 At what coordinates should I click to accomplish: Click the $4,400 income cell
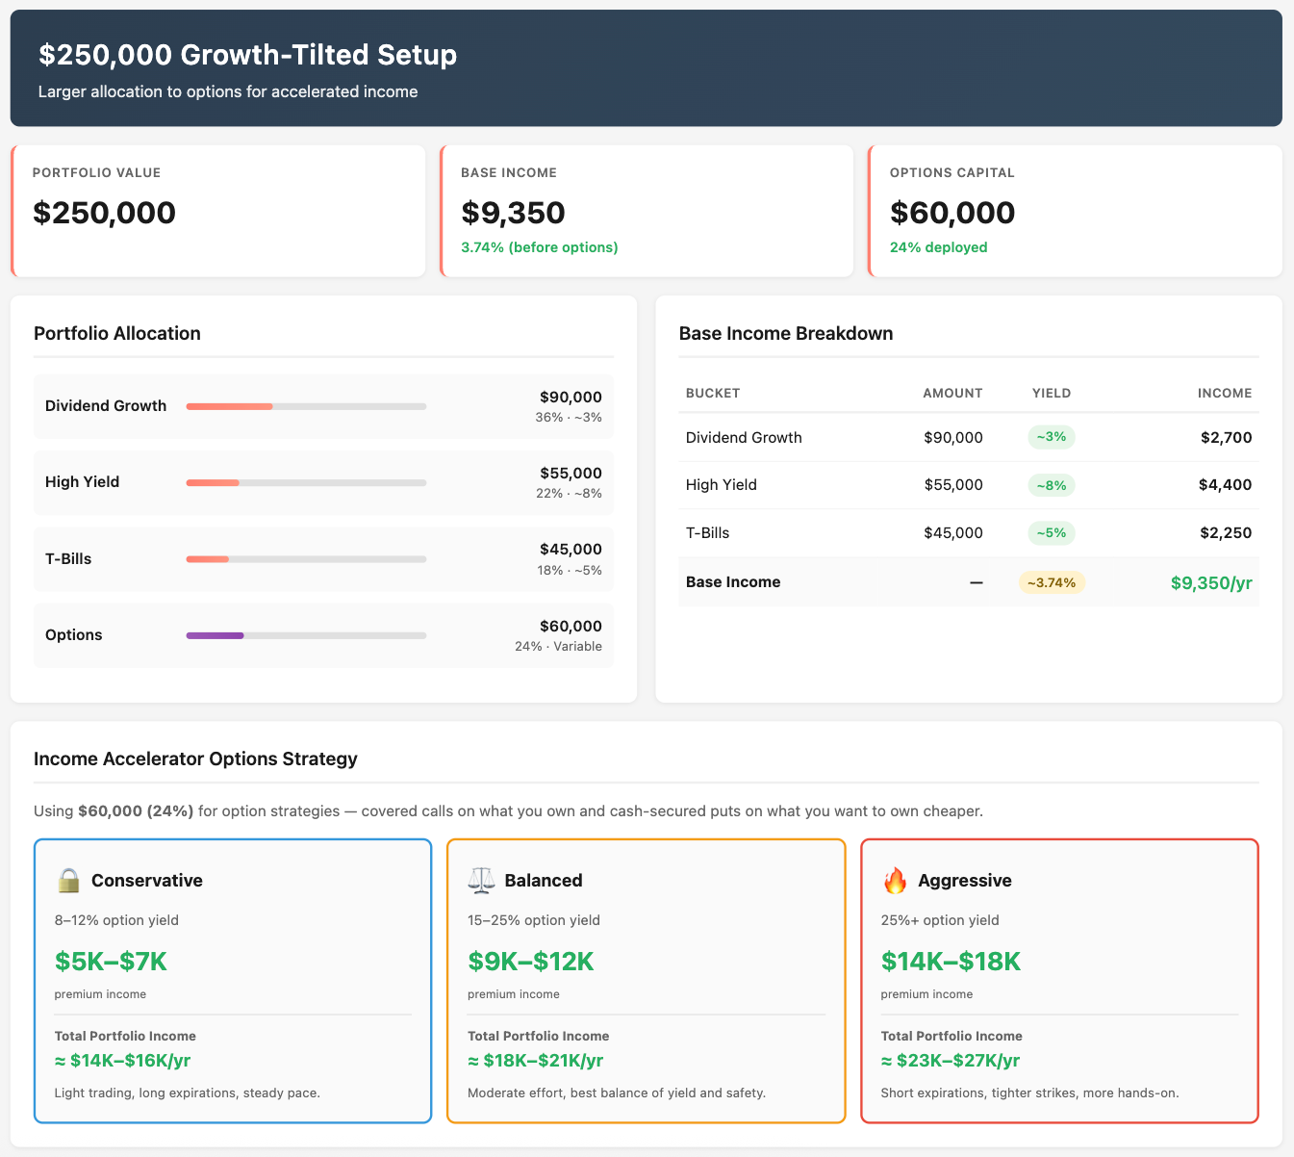tap(1226, 485)
